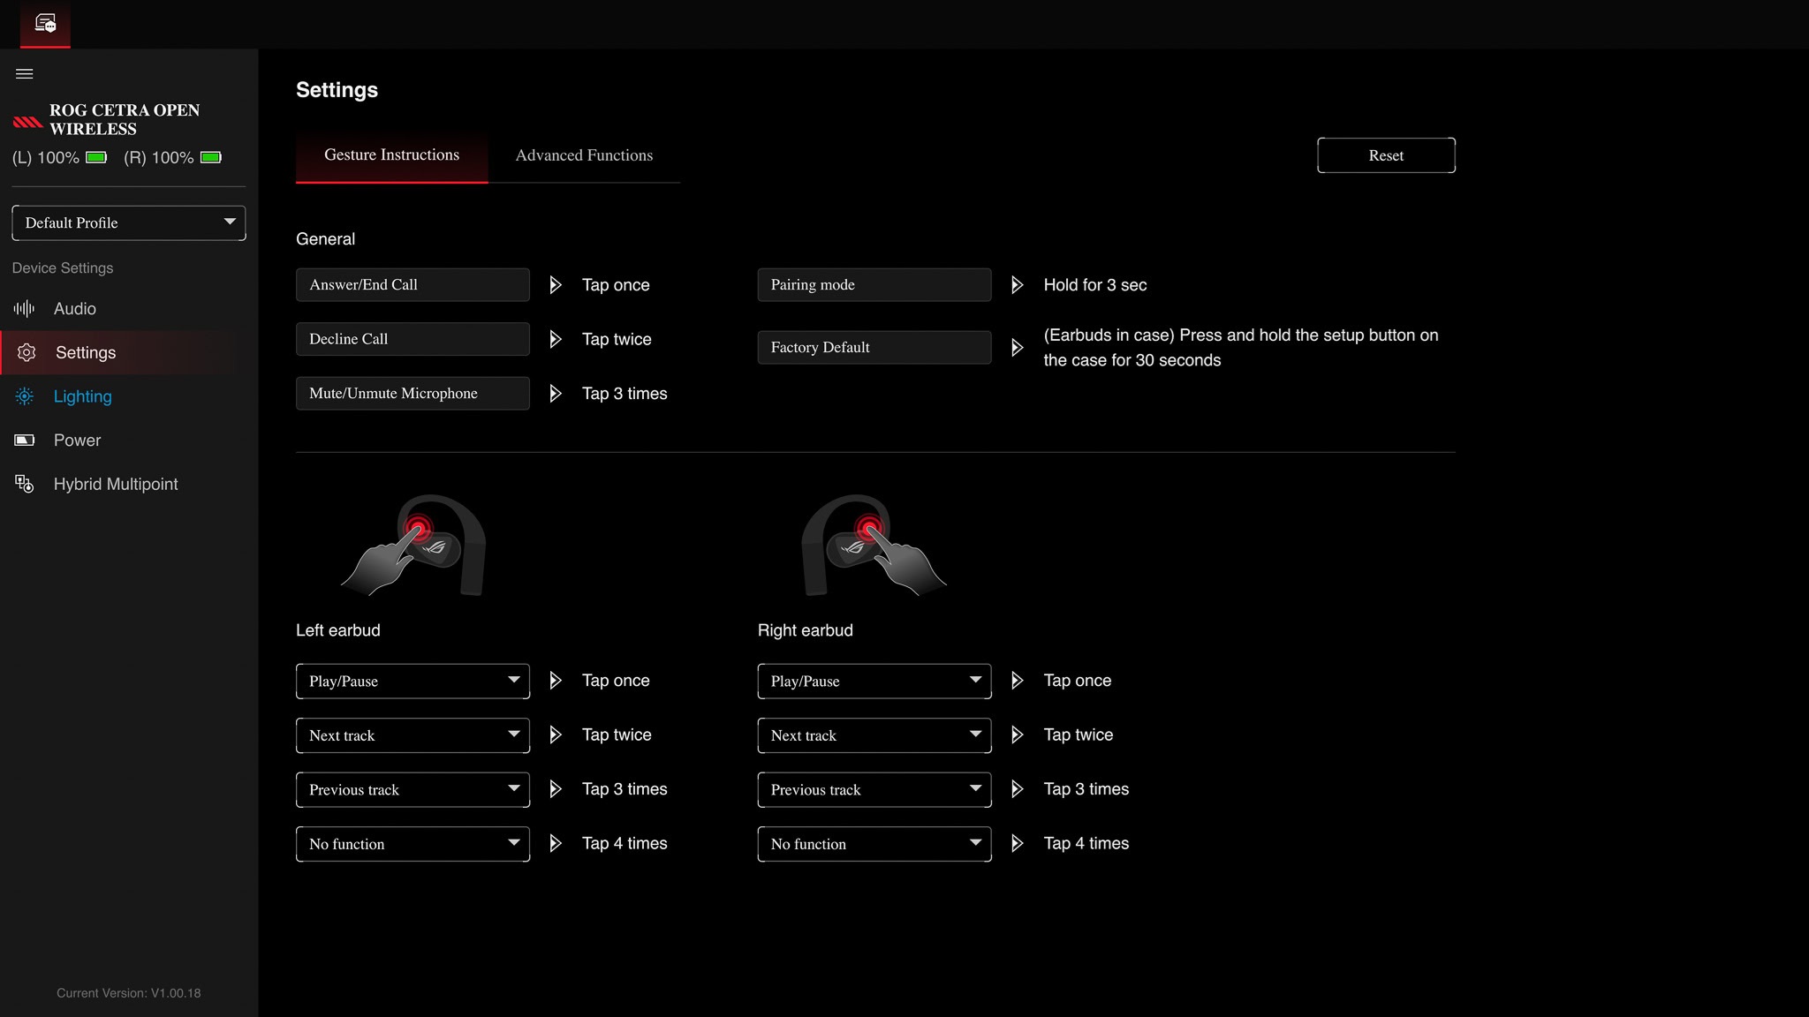This screenshot has width=1809, height=1017.
Task: Click the Decline Call field
Action: point(413,339)
